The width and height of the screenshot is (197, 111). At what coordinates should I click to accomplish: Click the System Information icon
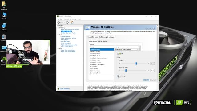click(58, 89)
